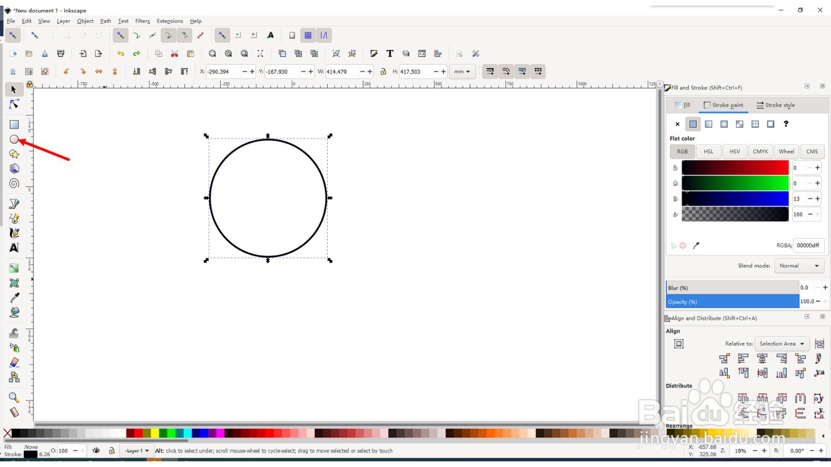Image resolution: width=831 pixels, height=467 pixels.
Task: Select the 3D box tool
Action: pyautogui.click(x=14, y=169)
